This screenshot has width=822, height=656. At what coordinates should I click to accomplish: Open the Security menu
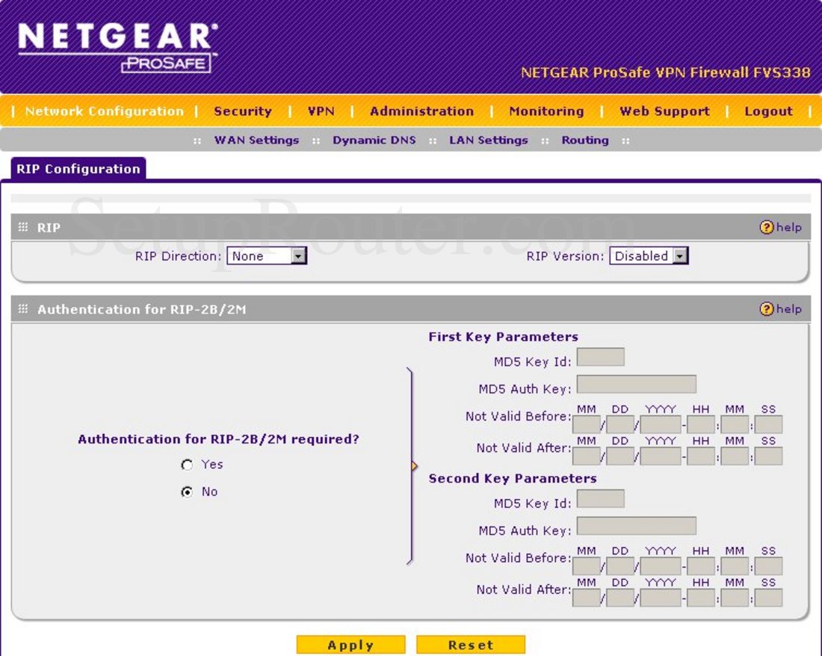[x=242, y=111]
